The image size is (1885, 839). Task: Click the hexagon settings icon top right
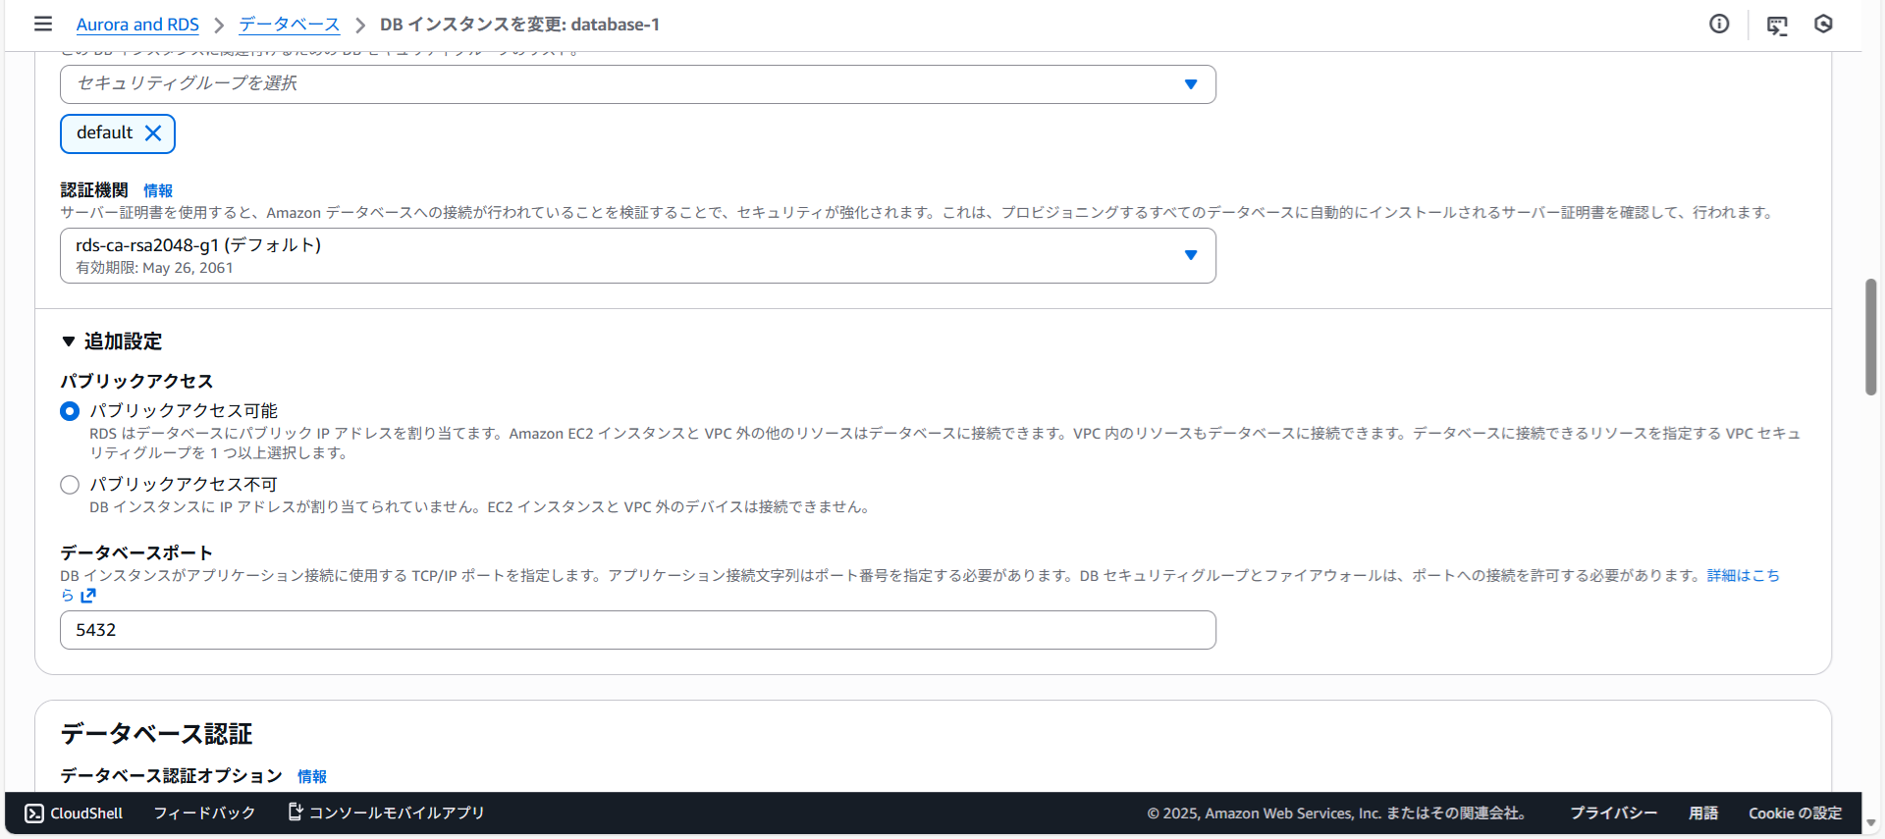click(1823, 24)
